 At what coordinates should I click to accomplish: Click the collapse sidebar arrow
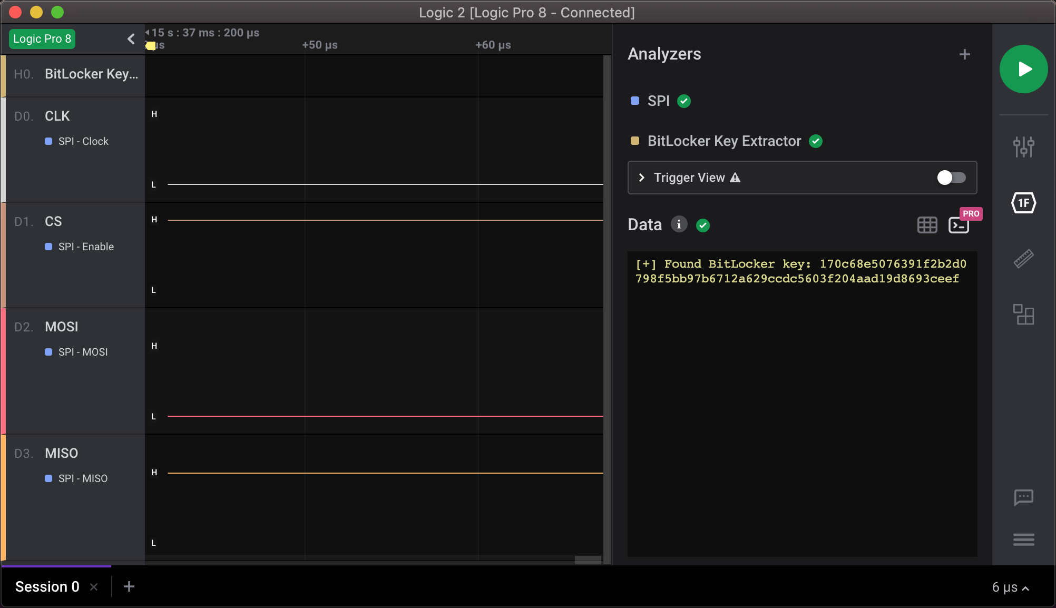pyautogui.click(x=131, y=38)
